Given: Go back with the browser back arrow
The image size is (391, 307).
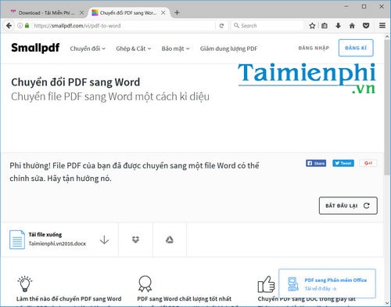Looking at the screenshot, I should point(9,26).
